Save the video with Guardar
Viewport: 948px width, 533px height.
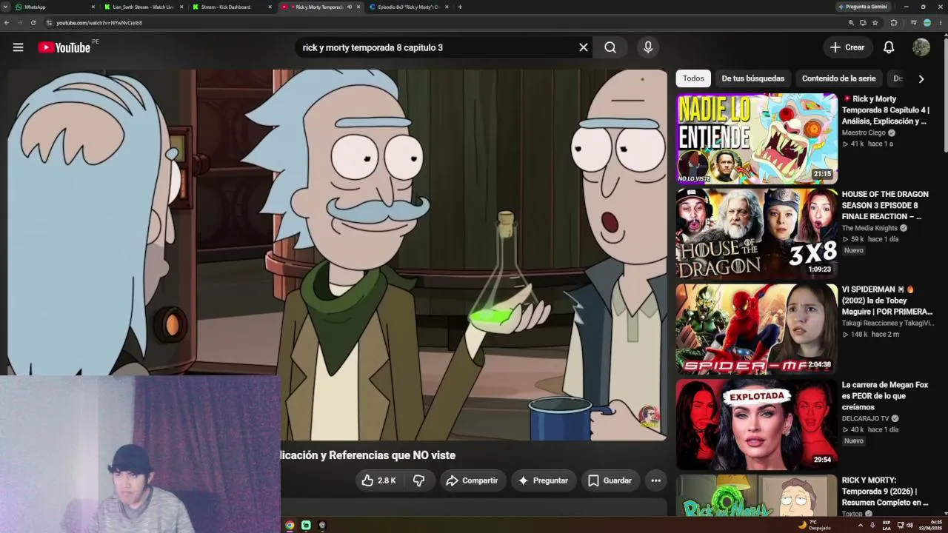pyautogui.click(x=610, y=480)
